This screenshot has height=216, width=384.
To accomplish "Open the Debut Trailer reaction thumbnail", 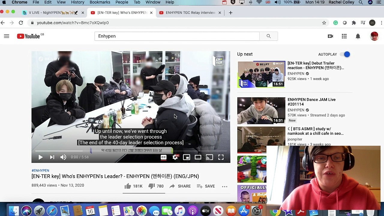I will point(261,74).
